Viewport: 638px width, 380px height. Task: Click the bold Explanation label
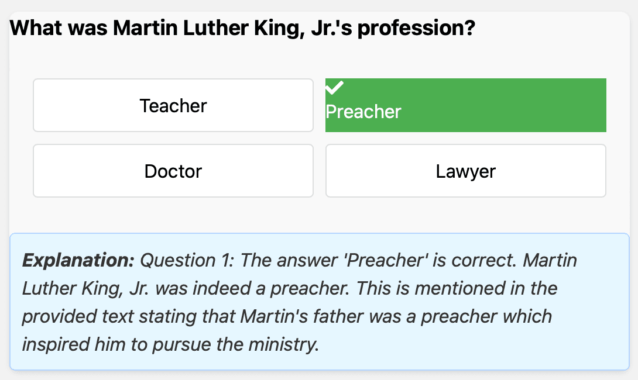(78, 260)
